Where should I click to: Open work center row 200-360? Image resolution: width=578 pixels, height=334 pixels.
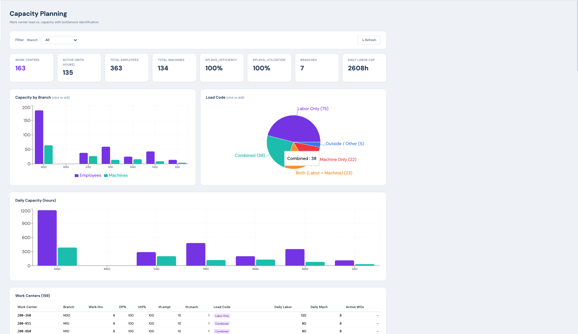tap(24, 315)
